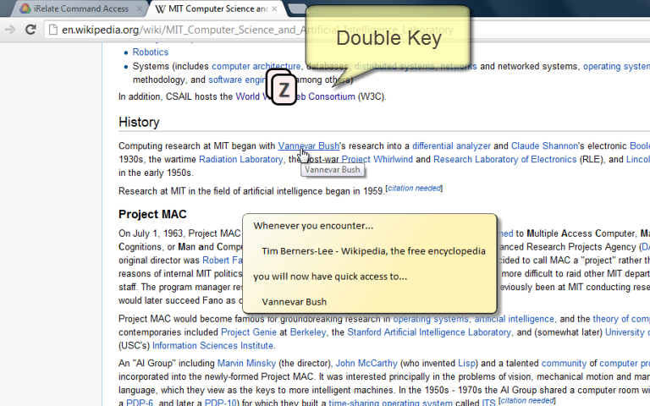Click the page icon in address bar

click(x=52, y=30)
